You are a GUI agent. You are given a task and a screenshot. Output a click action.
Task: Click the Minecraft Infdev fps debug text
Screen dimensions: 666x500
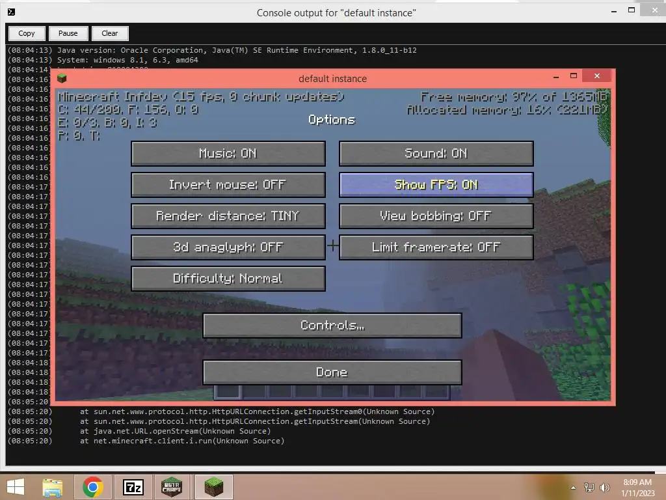[x=201, y=97]
